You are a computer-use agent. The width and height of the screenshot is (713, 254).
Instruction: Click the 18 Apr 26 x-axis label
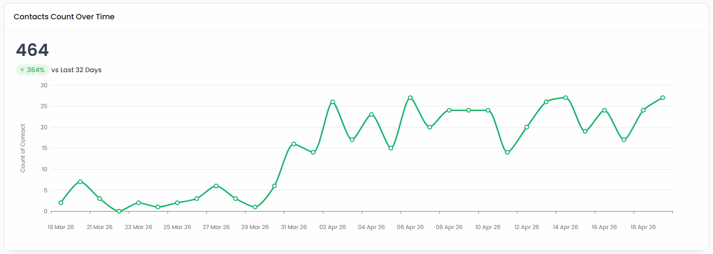(x=643, y=227)
